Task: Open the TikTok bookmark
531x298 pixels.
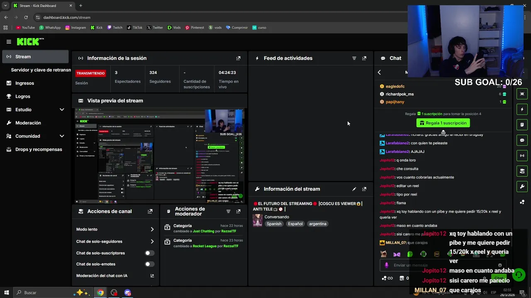Action: 135,28
